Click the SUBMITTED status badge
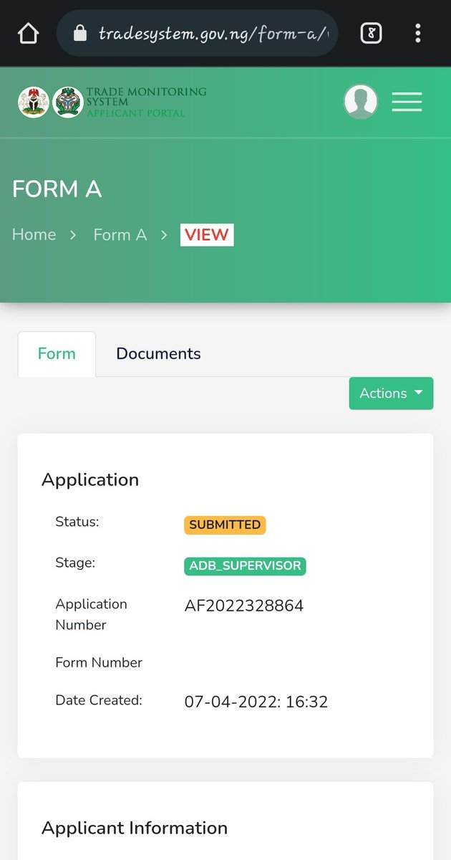The height and width of the screenshot is (860, 451). coord(225,525)
